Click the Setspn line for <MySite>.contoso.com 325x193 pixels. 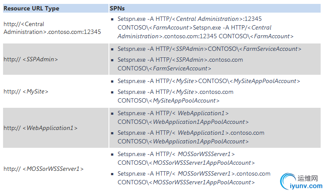pos(175,96)
